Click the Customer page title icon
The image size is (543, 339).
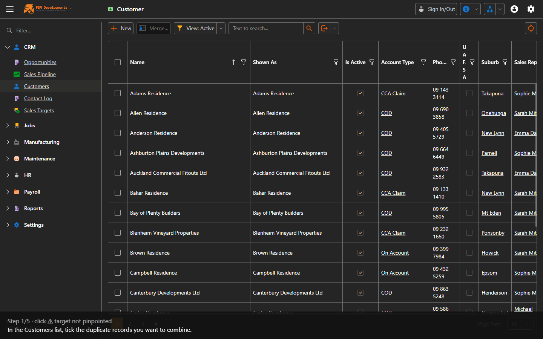coord(110,9)
